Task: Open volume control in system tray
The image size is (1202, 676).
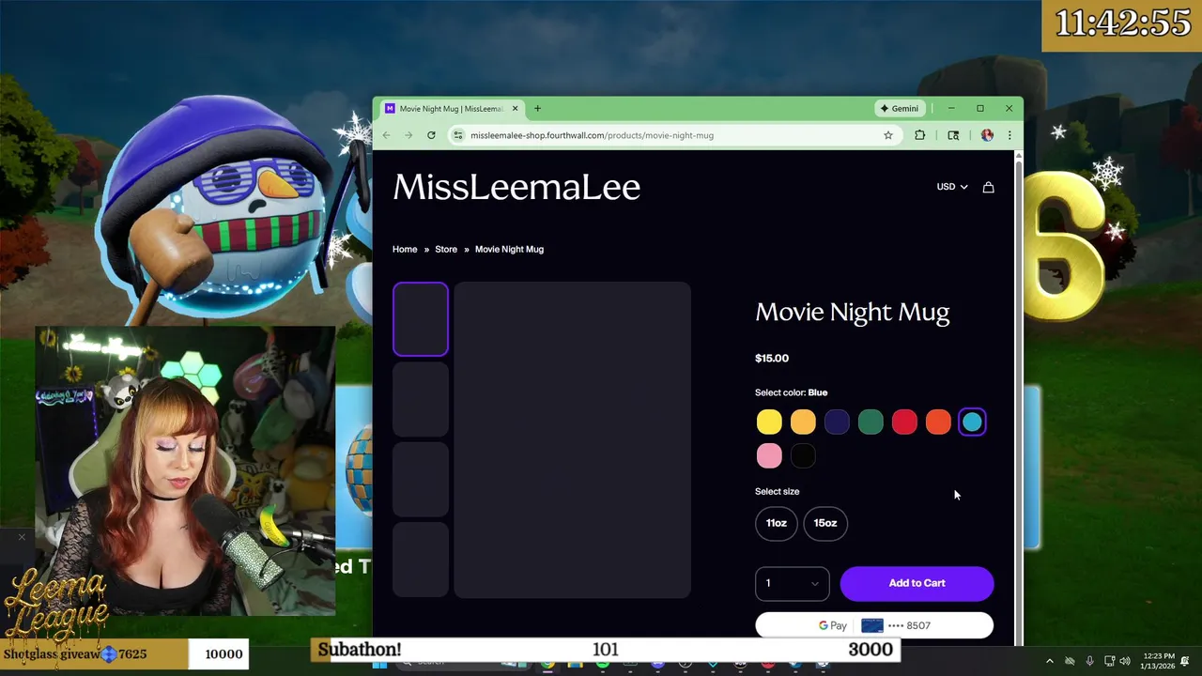Action: pyautogui.click(x=1125, y=661)
